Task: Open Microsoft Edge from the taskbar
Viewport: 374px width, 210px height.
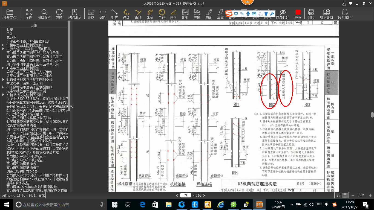Action: coord(142,205)
